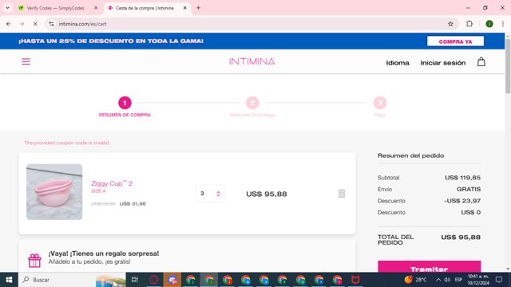The width and height of the screenshot is (511, 287).
Task: Click the ¡Vaya! ¡Tienes un regalo sorpresa! heading
Action: coord(104,254)
